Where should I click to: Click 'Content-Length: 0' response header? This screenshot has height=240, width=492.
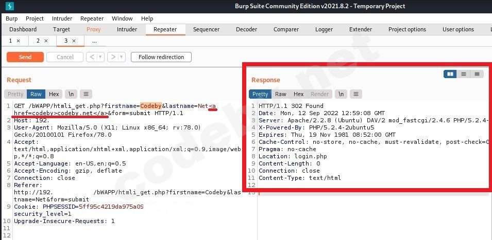pos(290,163)
